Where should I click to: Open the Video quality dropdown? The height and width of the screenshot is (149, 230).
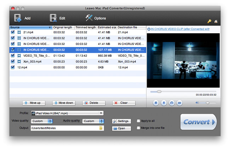click(42, 121)
